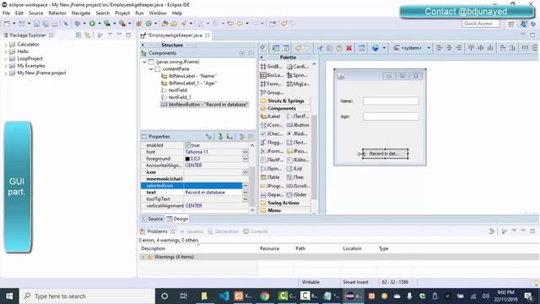
Task: Start debugging with the bug icon
Action: pos(77,24)
